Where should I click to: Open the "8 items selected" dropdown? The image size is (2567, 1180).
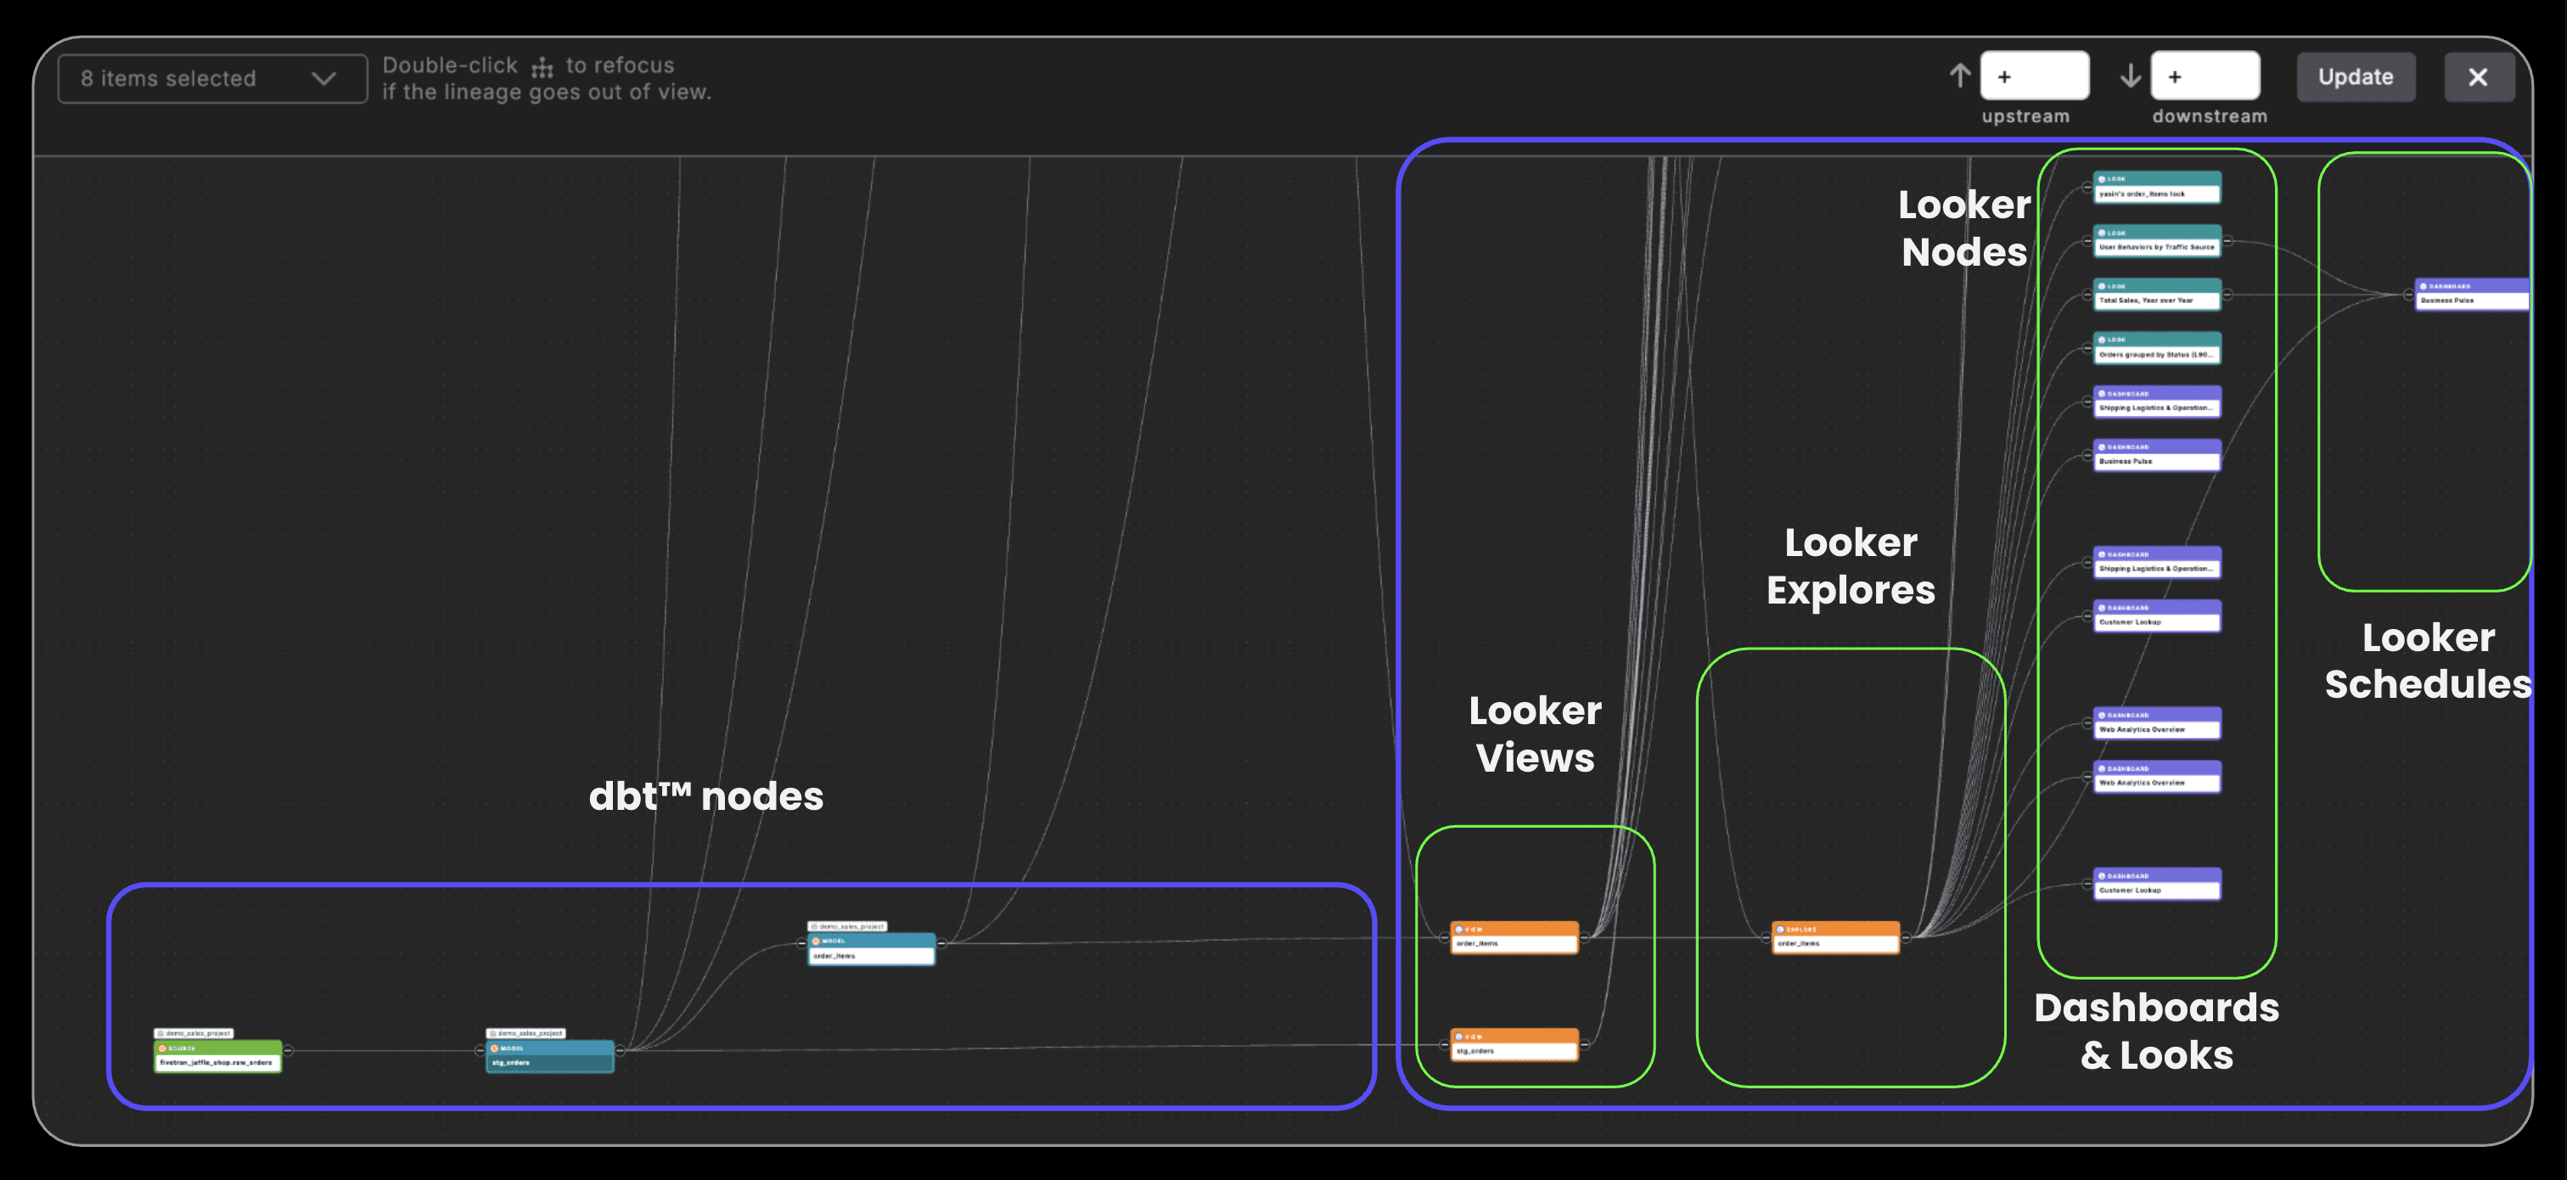coord(211,79)
